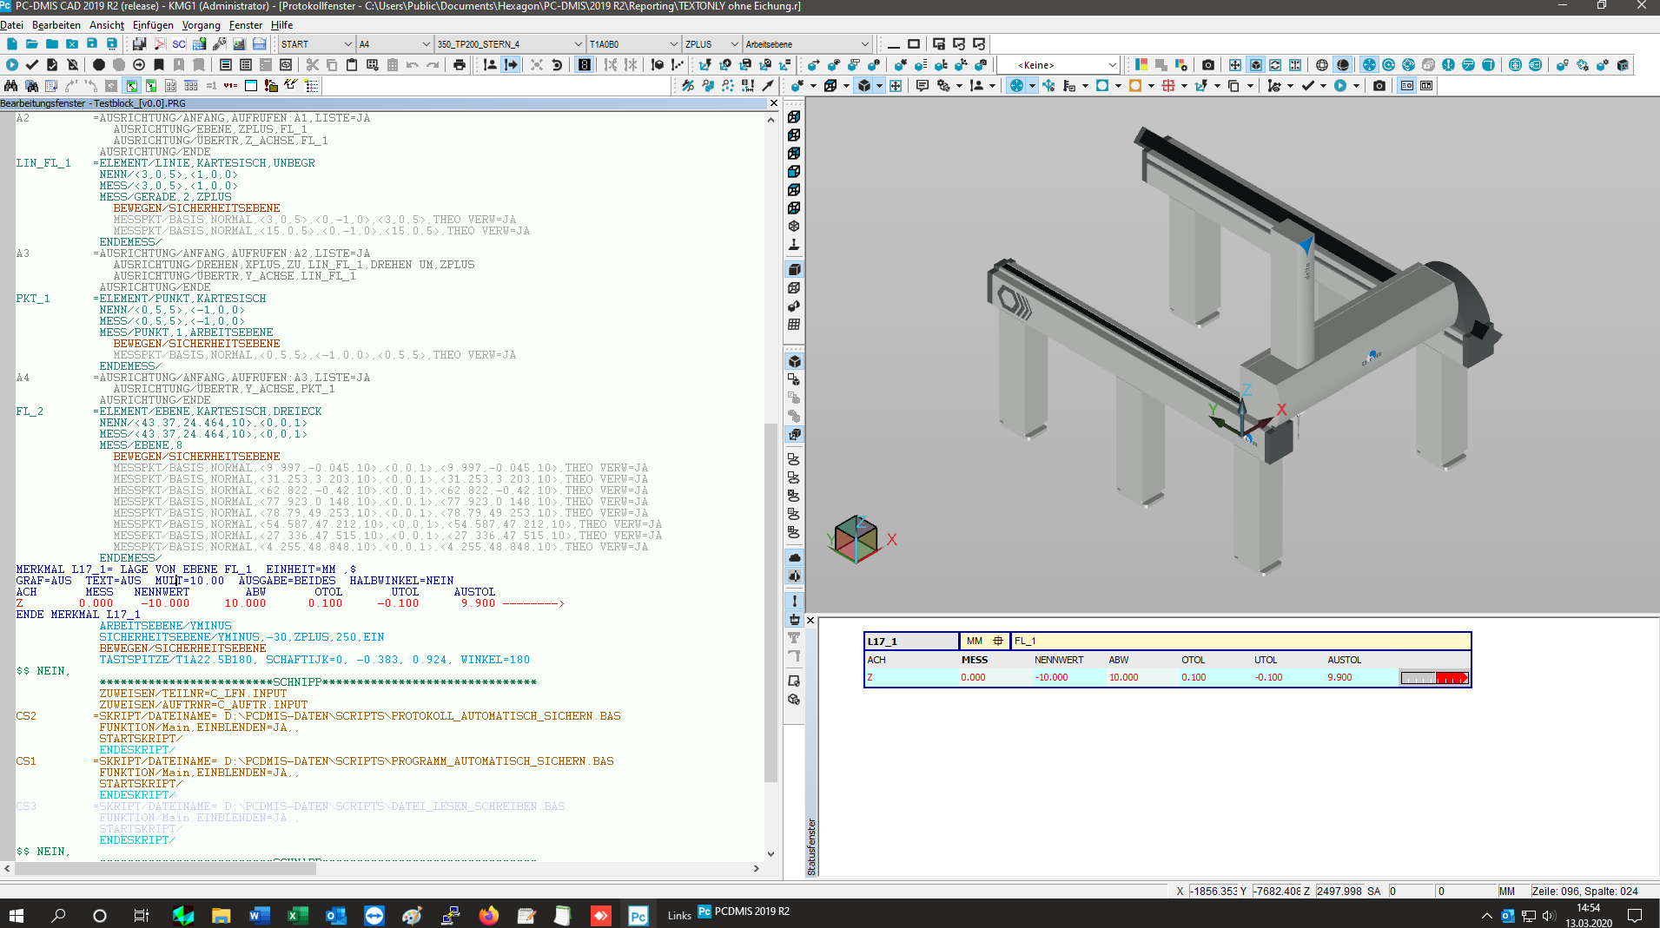The height and width of the screenshot is (928, 1660).
Task: Open the Einfügen menu
Action: click(x=153, y=25)
